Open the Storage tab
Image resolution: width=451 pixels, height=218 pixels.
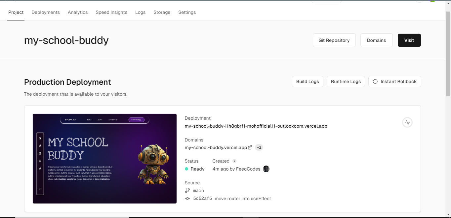click(162, 12)
